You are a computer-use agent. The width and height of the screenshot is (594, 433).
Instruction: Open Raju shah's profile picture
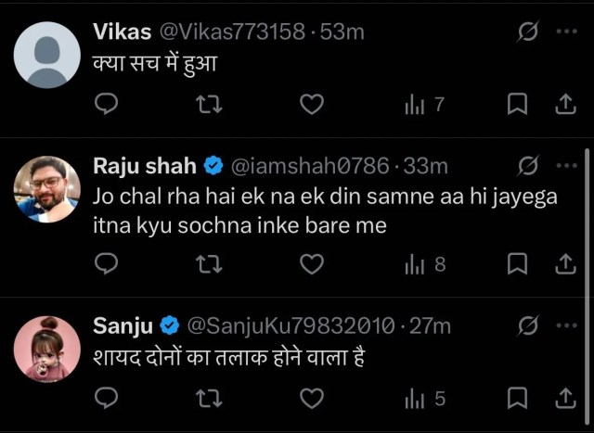click(47, 189)
